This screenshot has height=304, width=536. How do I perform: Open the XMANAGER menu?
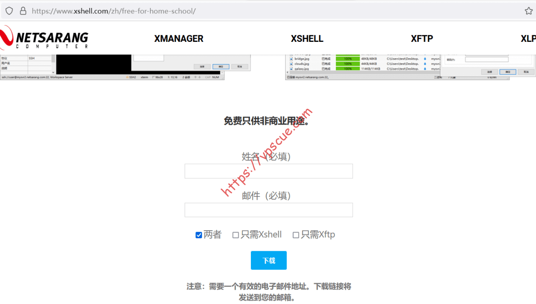point(179,39)
